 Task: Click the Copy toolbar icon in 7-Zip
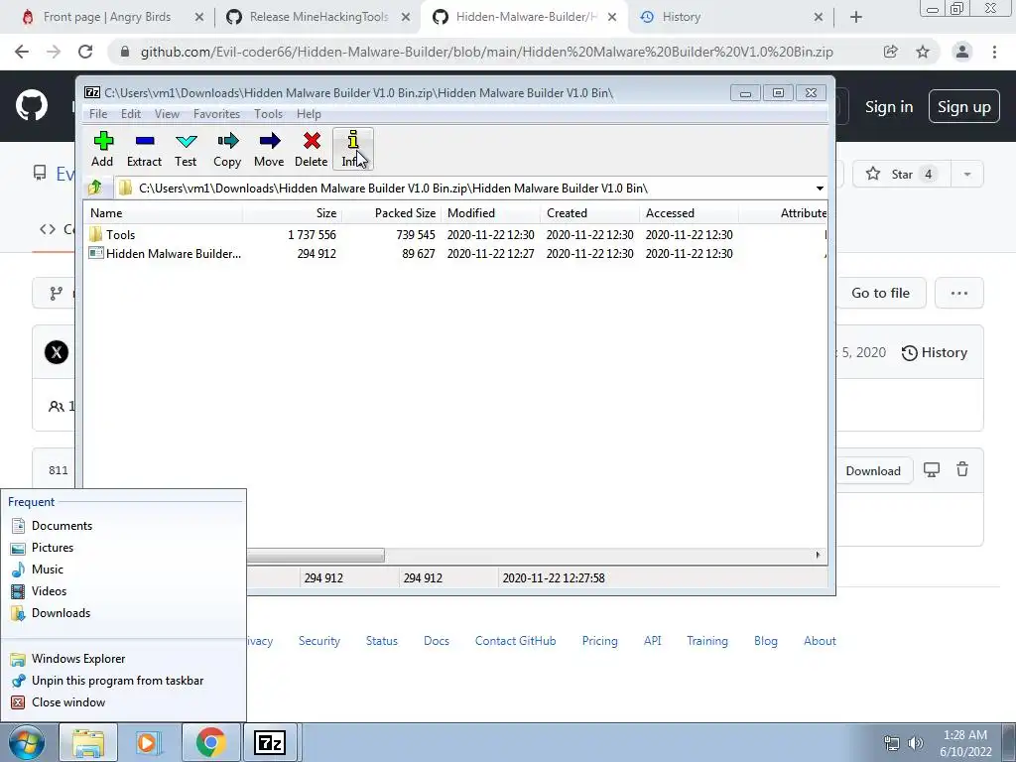pos(227,150)
